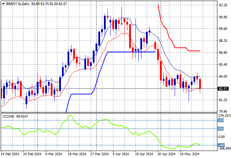Image resolution: width=231 pixels, height=158 pixels.
Task: Click the 79.90 price scale label
Action: point(223,111)
